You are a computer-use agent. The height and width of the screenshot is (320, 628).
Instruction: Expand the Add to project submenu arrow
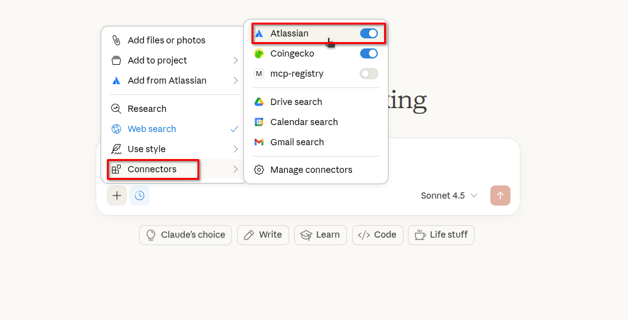pyautogui.click(x=236, y=60)
